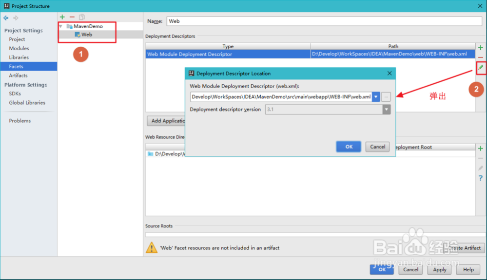Open the Project settings page
This screenshot has width=487, height=280.
17,39
